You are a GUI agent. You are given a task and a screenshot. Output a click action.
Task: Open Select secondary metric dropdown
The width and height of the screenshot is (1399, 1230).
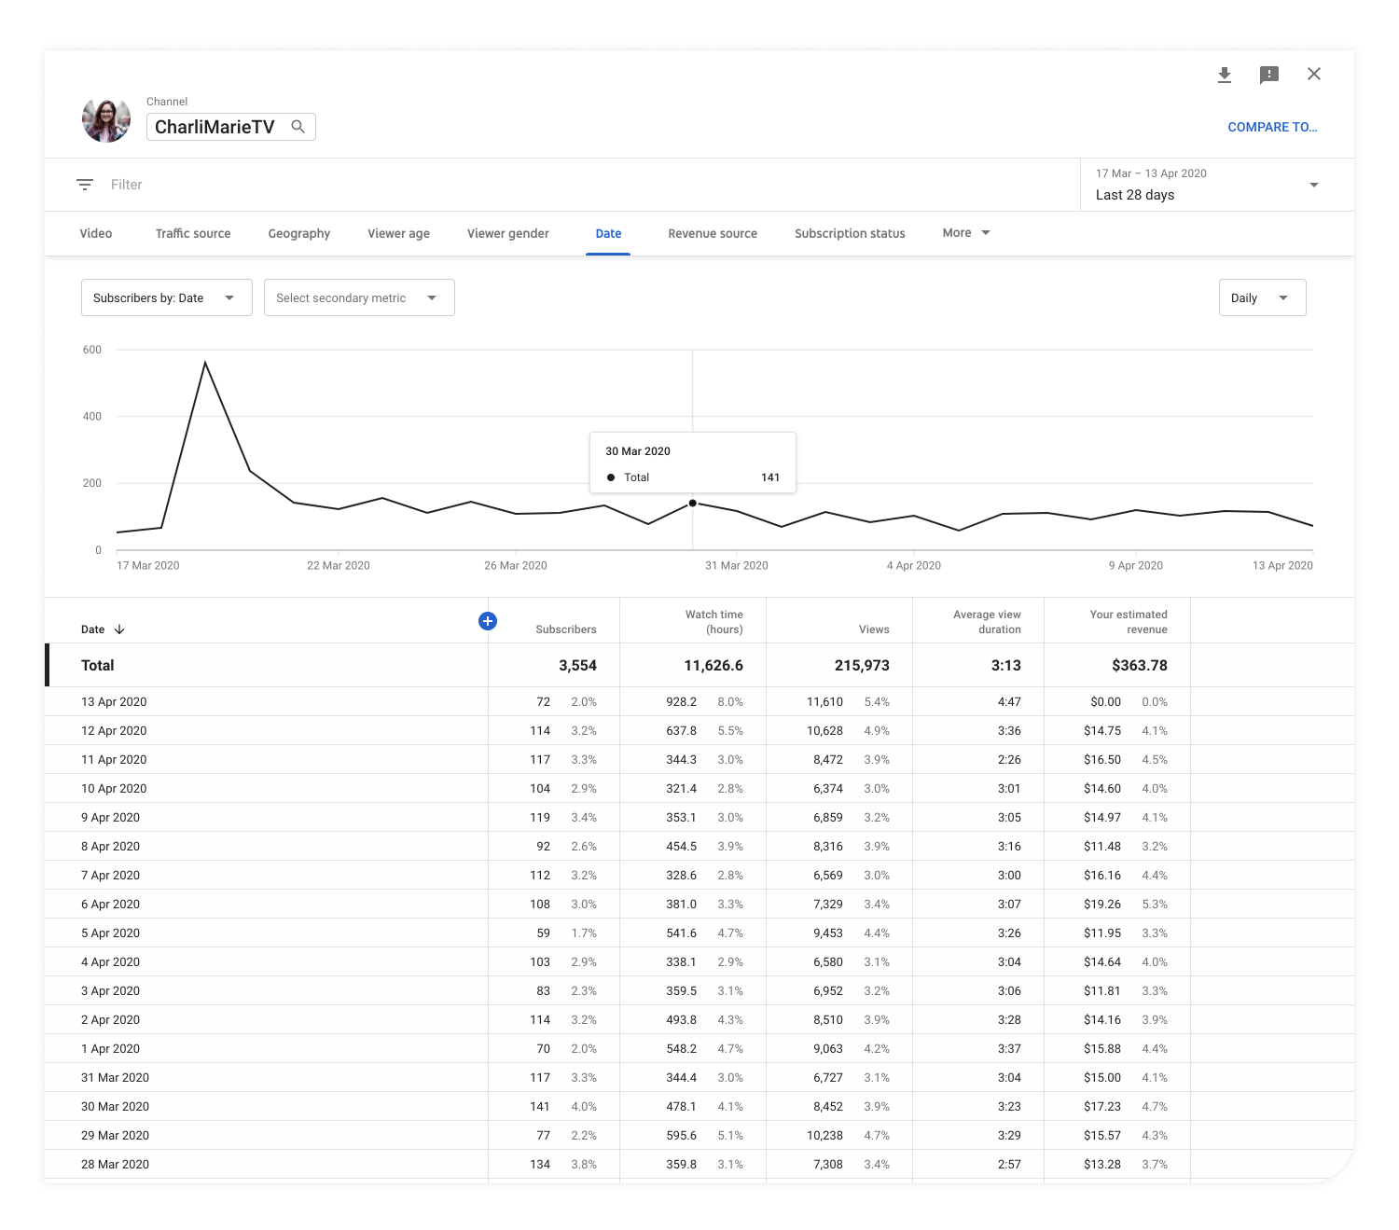pyautogui.click(x=359, y=297)
